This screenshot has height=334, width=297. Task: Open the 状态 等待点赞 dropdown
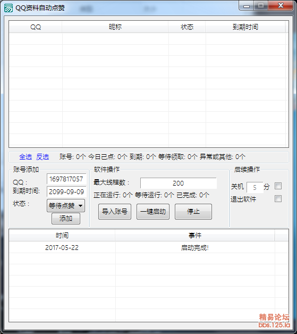66,205
